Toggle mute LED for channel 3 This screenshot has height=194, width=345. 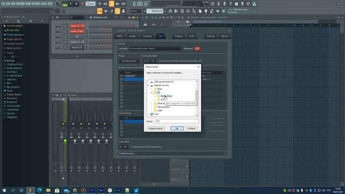click(x=54, y=37)
